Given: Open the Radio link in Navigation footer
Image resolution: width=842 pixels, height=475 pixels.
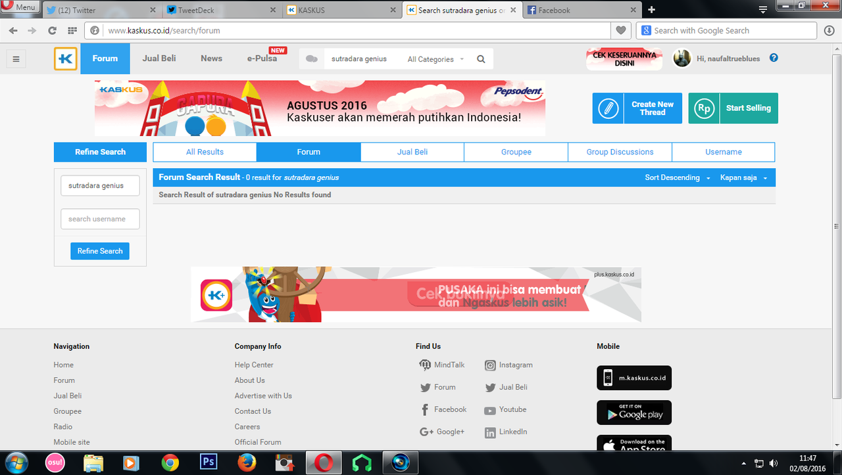Looking at the screenshot, I should click(x=63, y=426).
